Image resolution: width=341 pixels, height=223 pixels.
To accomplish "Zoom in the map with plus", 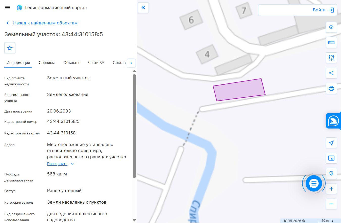I will click(331, 189).
